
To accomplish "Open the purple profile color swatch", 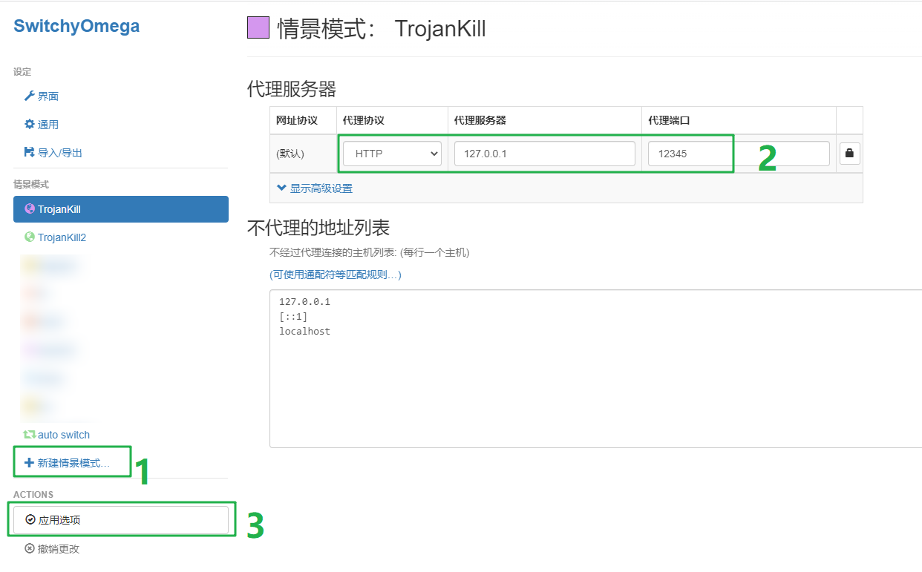I will coord(258,27).
